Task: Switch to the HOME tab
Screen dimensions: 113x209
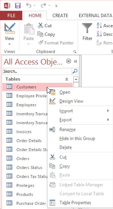Action: [35, 16]
